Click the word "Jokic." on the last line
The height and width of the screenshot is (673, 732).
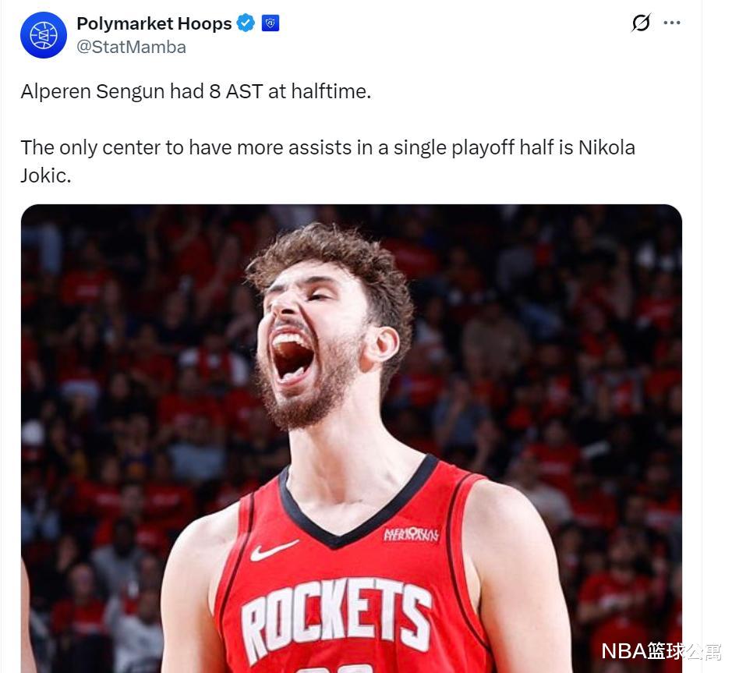click(x=46, y=175)
